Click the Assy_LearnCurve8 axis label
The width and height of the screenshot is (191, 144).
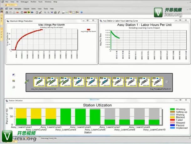click(x=125, y=130)
